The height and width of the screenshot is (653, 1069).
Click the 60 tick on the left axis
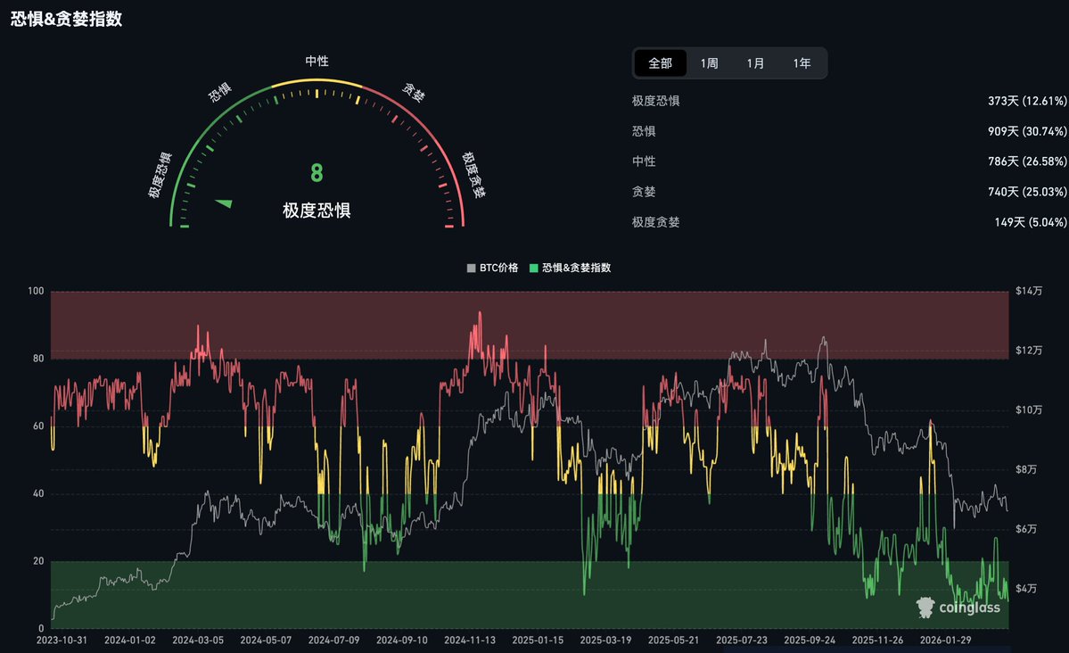click(x=38, y=426)
